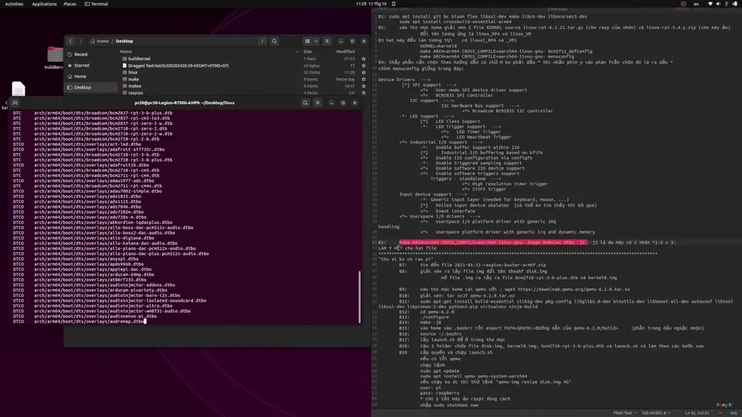This screenshot has height=417, width=742.
Task: Star the raspian folder
Action: pyautogui.click(x=363, y=93)
